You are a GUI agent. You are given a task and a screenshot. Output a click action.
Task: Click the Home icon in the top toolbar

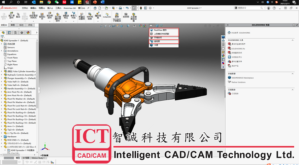click(95, 8)
